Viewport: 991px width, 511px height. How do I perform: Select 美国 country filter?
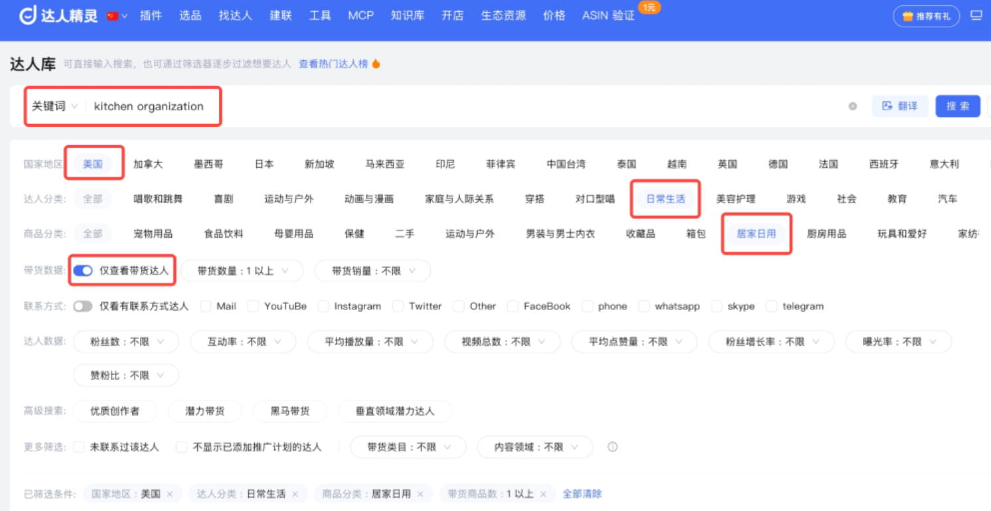pyautogui.click(x=93, y=164)
